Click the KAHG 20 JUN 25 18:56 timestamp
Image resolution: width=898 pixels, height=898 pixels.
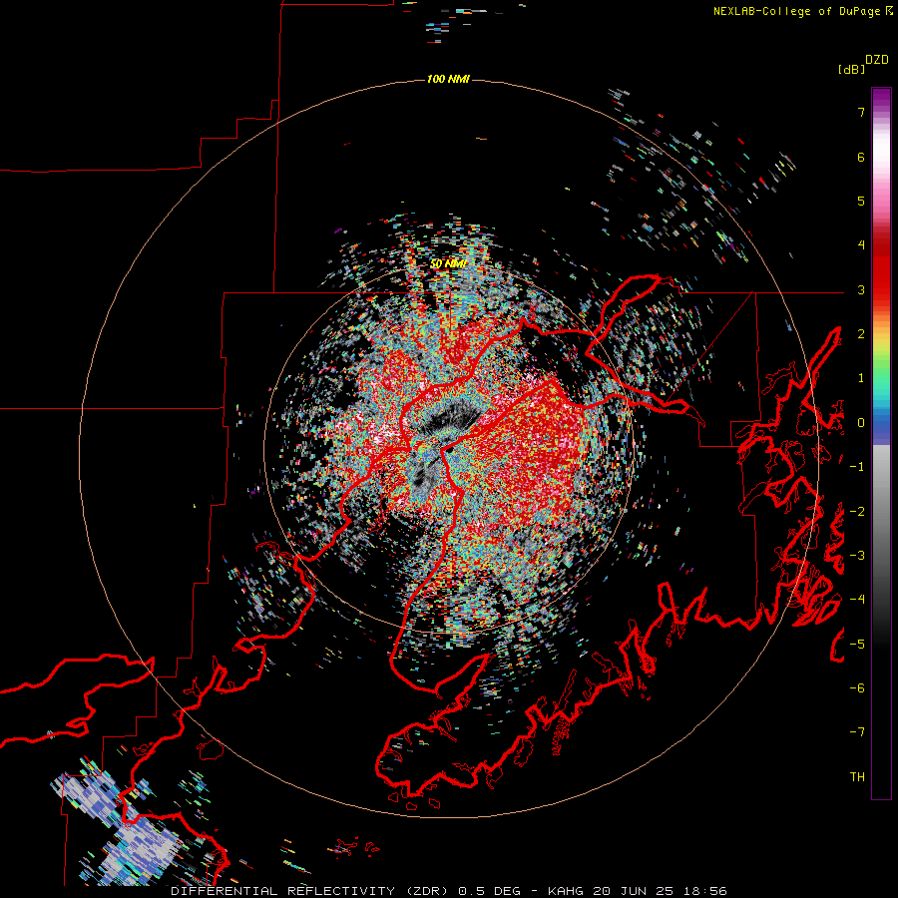[x=637, y=891]
